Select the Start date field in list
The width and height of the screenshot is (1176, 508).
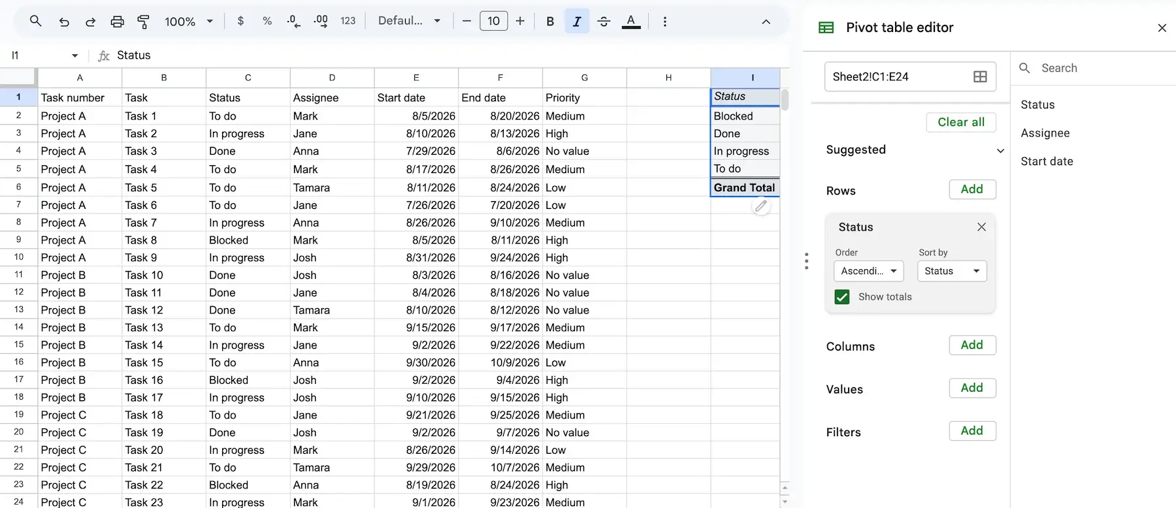(1047, 161)
